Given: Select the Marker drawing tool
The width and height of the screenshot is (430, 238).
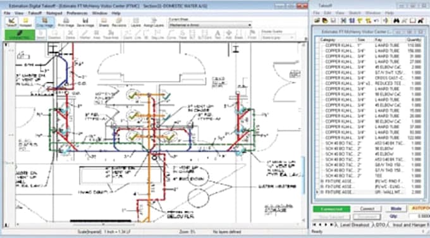Looking at the screenshot, I should coord(85,35).
